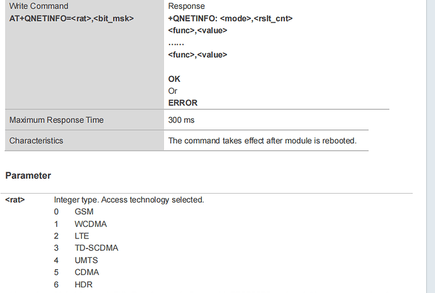Click the "Maximum Response Time" cell
This screenshot has width=435, height=293.
coord(57,120)
